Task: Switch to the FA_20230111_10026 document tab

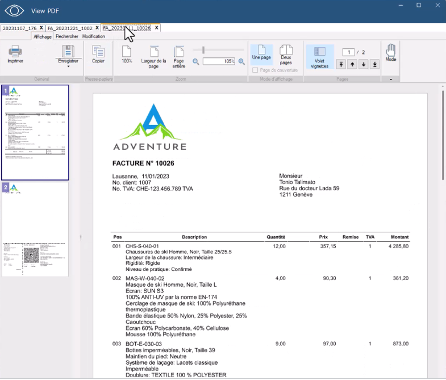Action: pos(127,28)
